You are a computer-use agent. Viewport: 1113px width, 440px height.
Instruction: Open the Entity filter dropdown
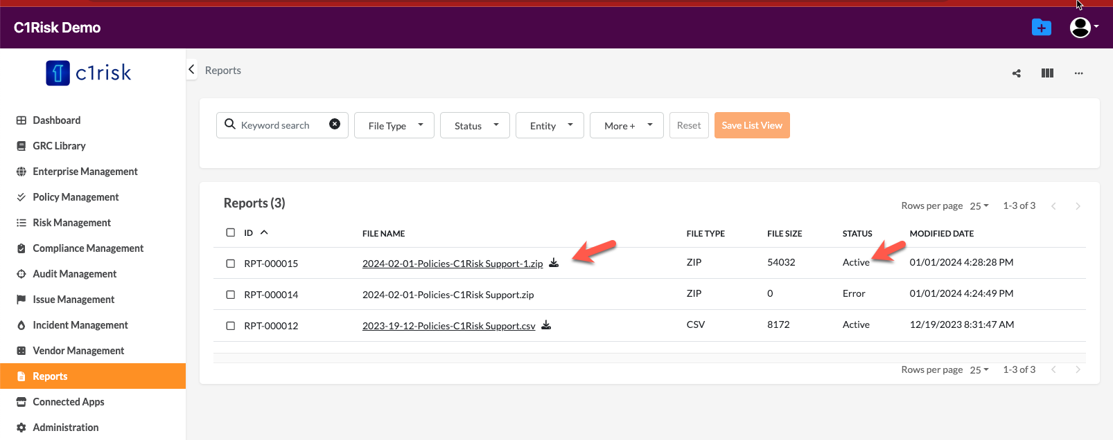point(550,125)
